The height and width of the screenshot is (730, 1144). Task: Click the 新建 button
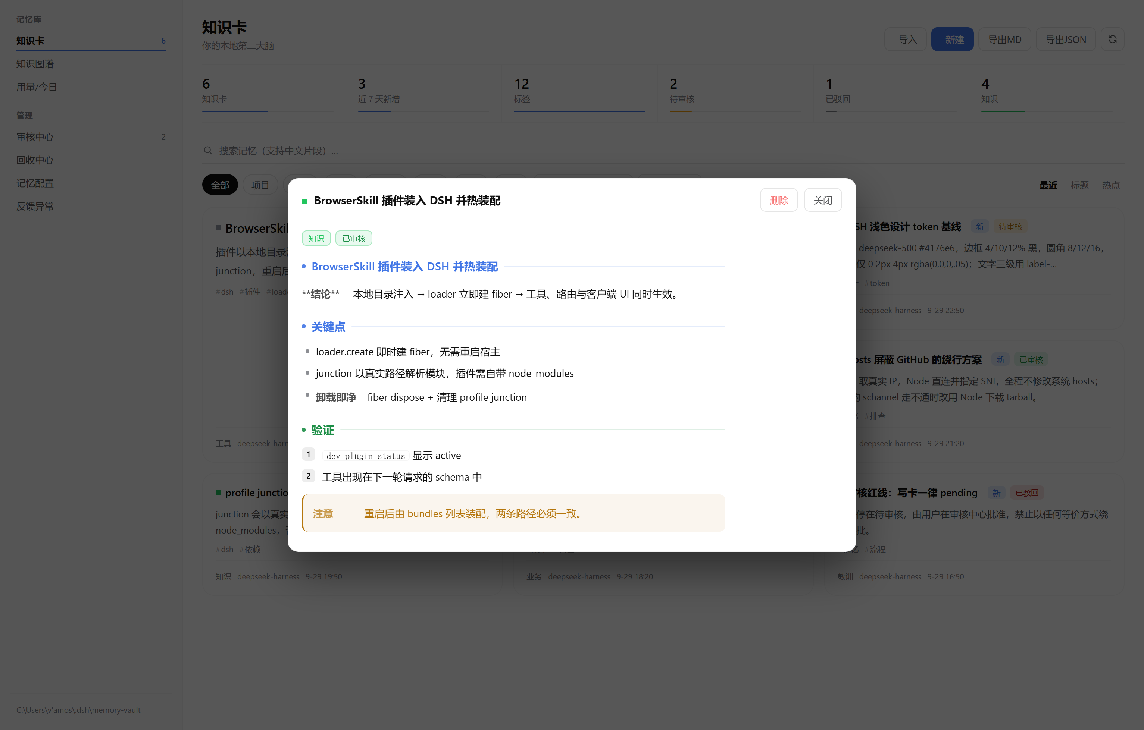[952, 40]
